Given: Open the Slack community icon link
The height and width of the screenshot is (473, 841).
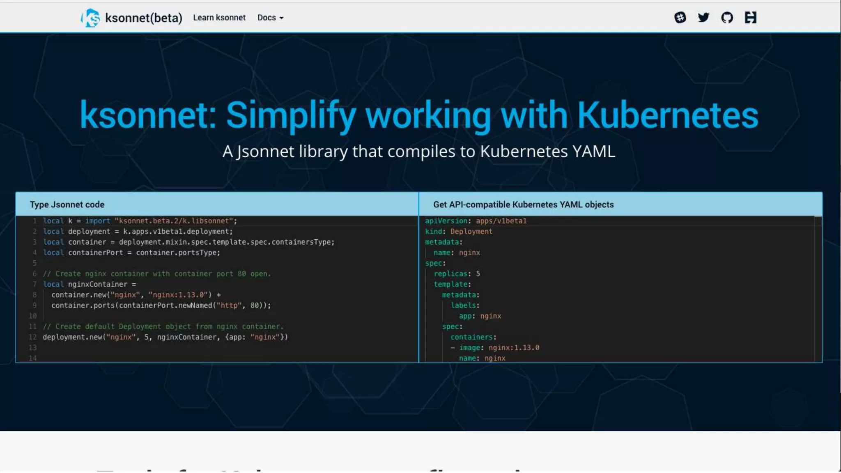Looking at the screenshot, I should [x=680, y=18].
